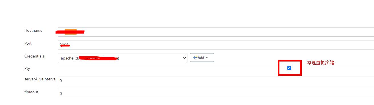The image size is (374, 105).
Task: Click the red-scribbled port number value
Action: click(x=65, y=45)
